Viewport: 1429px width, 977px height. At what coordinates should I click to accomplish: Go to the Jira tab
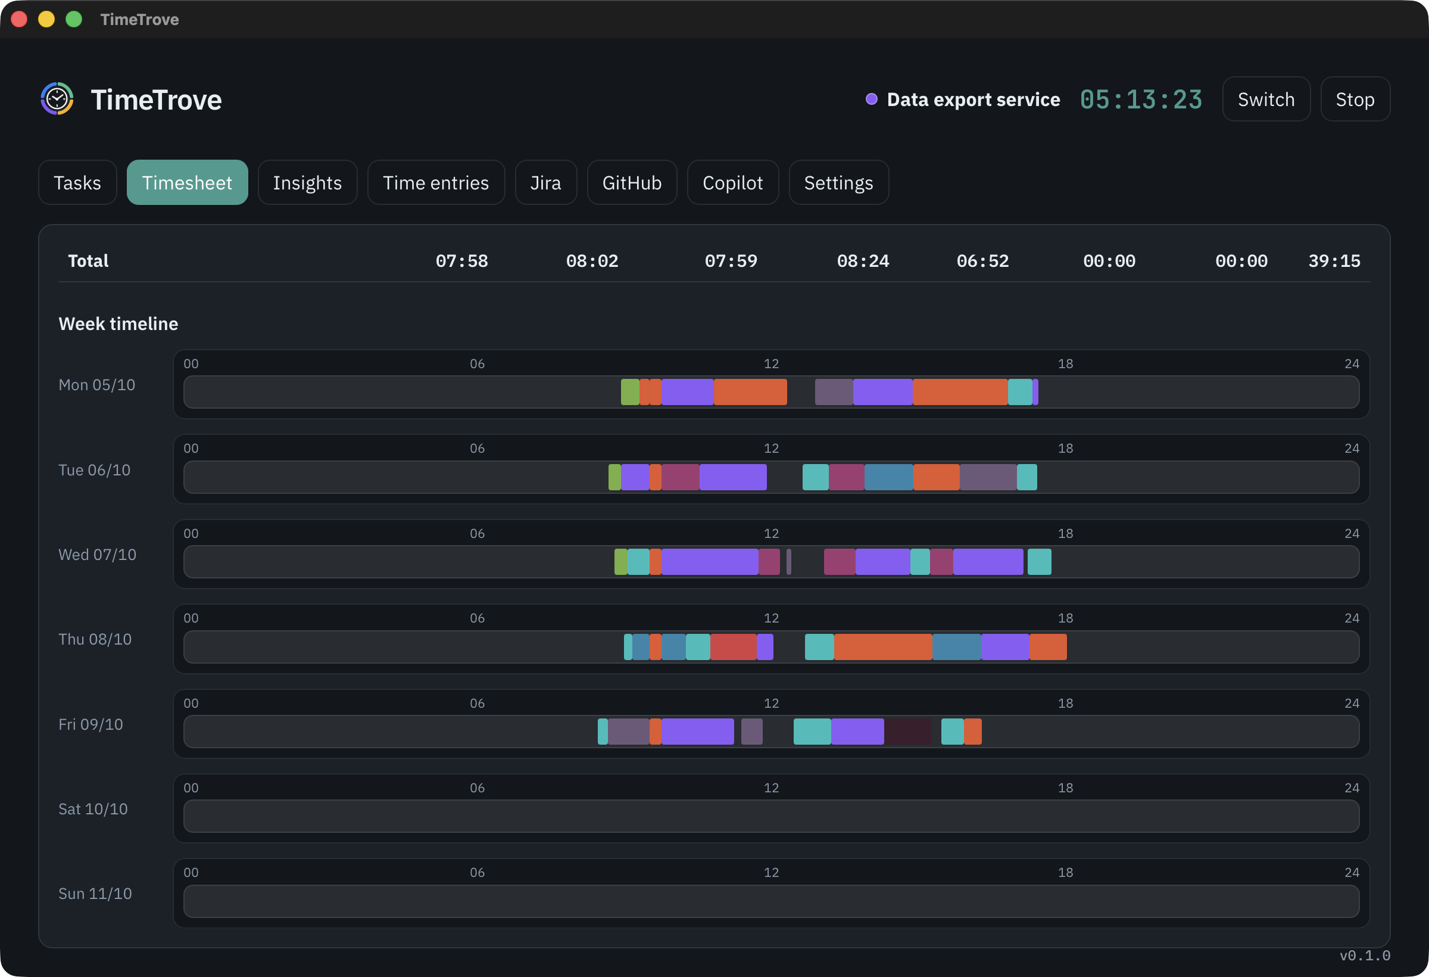click(546, 182)
